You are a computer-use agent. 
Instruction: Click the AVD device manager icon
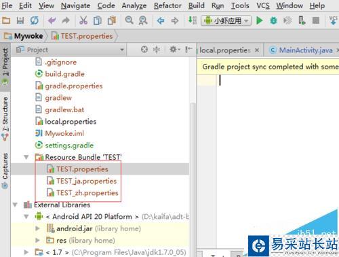(302, 20)
